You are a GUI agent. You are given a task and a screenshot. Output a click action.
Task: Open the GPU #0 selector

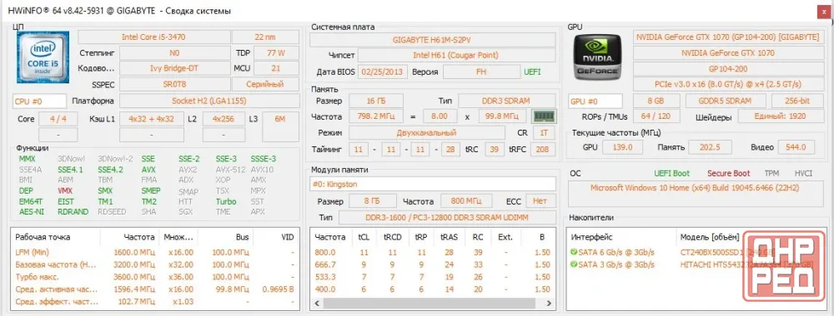[595, 101]
